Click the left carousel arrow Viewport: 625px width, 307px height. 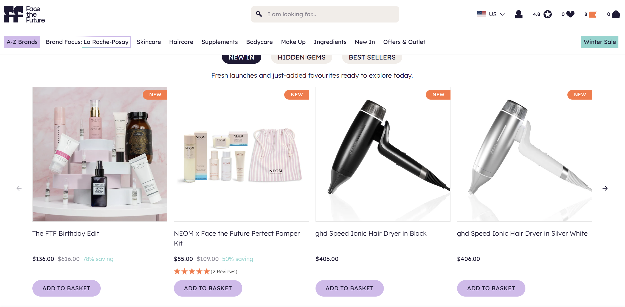(x=19, y=188)
